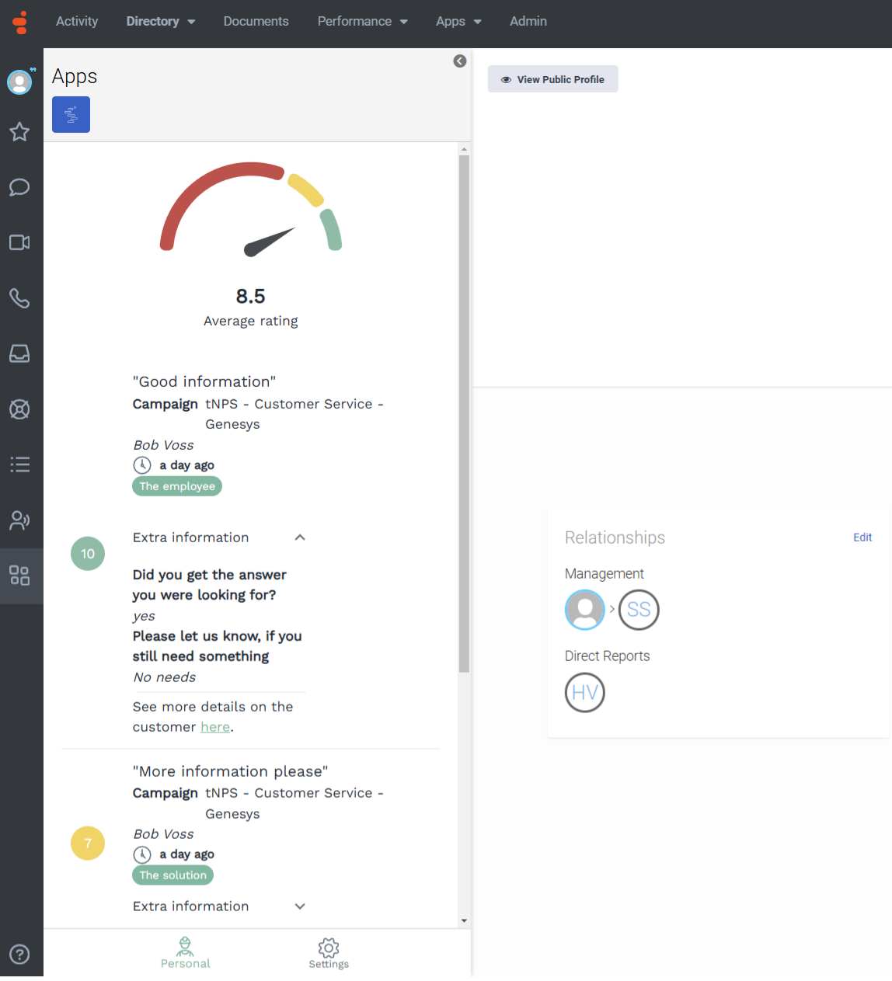
Task: Open Calls phone icon in sidebar
Action: [x=19, y=298]
